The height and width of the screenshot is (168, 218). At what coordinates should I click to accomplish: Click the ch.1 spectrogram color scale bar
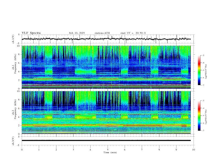[x=199, y=70]
